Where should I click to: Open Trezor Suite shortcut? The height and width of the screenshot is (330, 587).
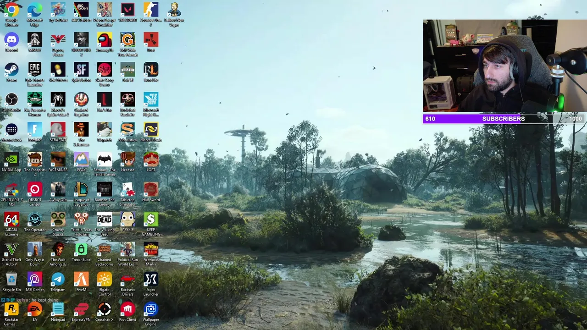[x=81, y=252]
